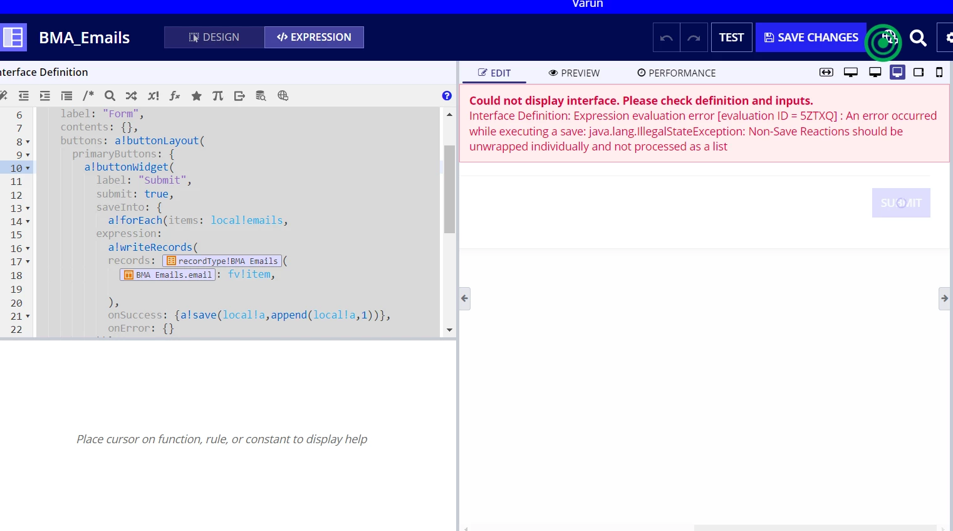953x531 pixels.
Task: Click the pi constant icon
Action: (217, 96)
